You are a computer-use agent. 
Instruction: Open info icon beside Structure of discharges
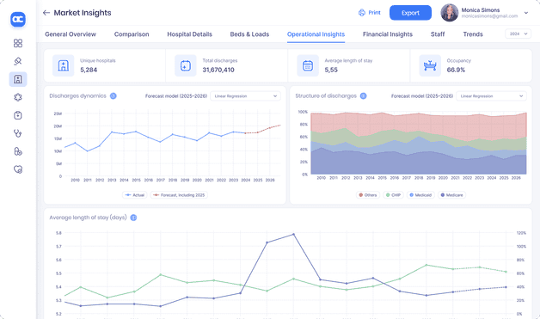pos(364,95)
